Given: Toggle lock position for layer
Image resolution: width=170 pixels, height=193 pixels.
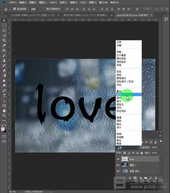Looking at the screenshot, I should [x=133, y=153].
